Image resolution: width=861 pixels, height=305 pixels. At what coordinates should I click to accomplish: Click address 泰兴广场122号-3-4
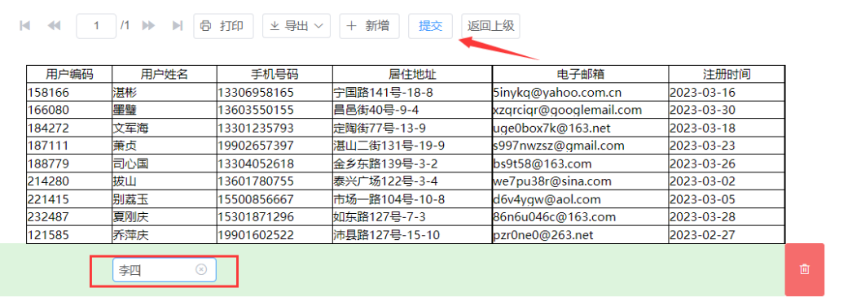[x=412, y=181]
